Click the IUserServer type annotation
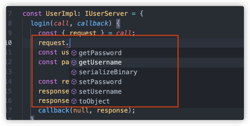 106,14
